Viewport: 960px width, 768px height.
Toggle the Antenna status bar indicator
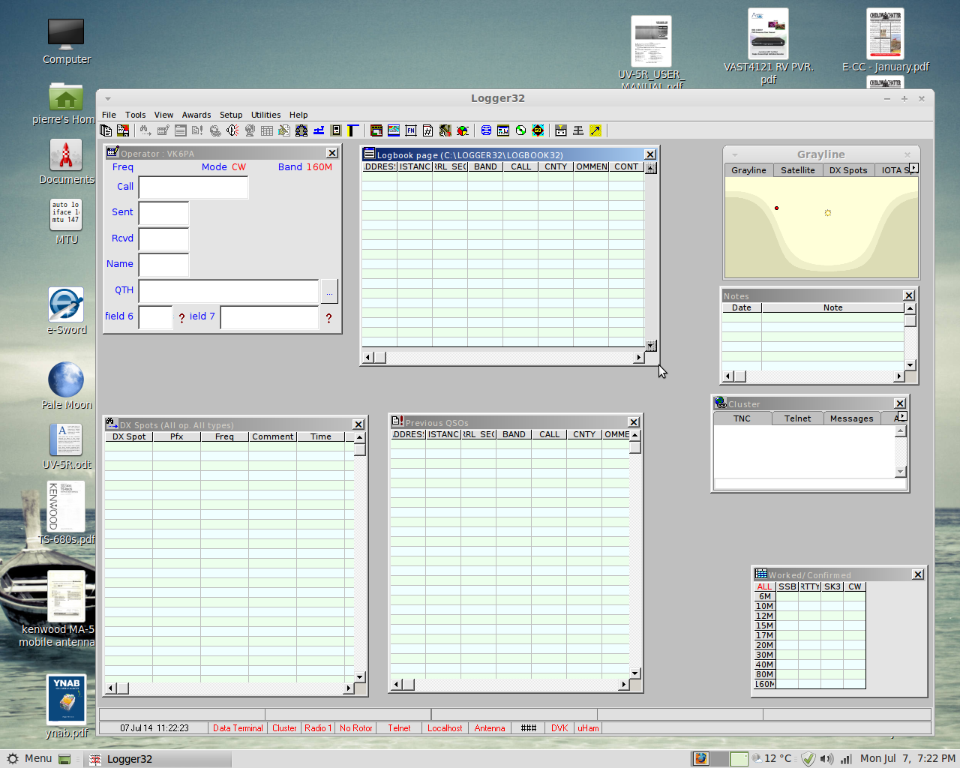pos(490,728)
